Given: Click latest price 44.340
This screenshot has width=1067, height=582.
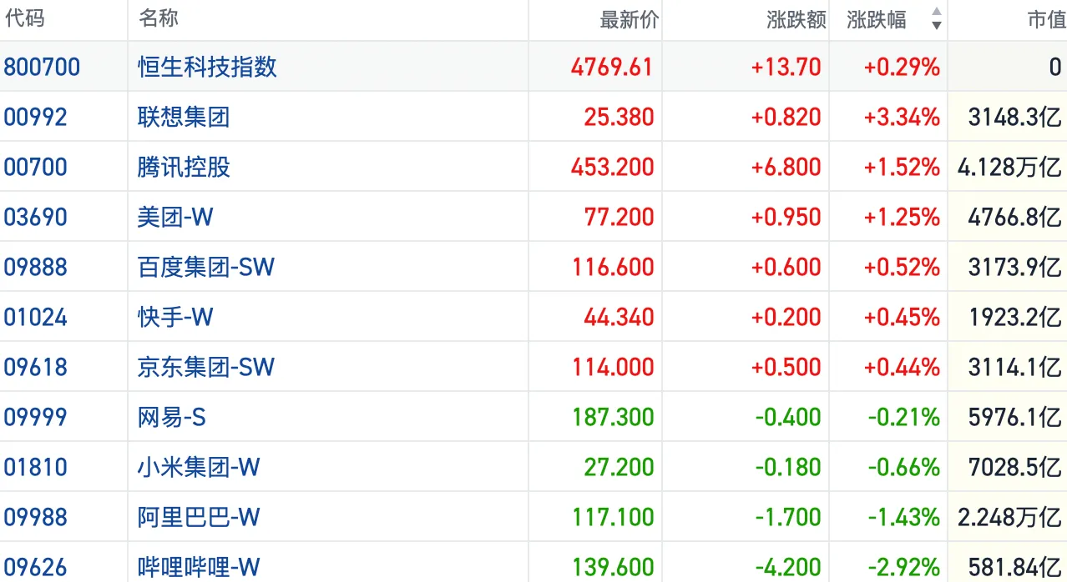Looking at the screenshot, I should [x=619, y=317].
